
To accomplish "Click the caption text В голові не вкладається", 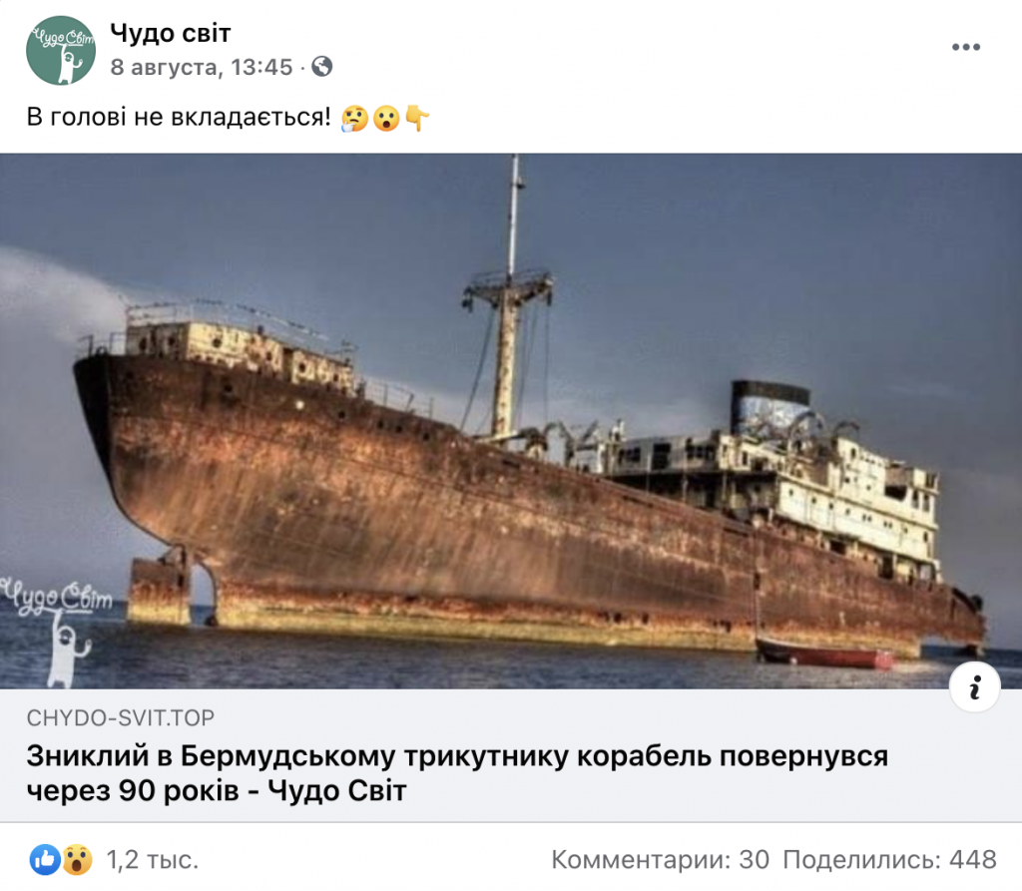I will pyautogui.click(x=179, y=118).
